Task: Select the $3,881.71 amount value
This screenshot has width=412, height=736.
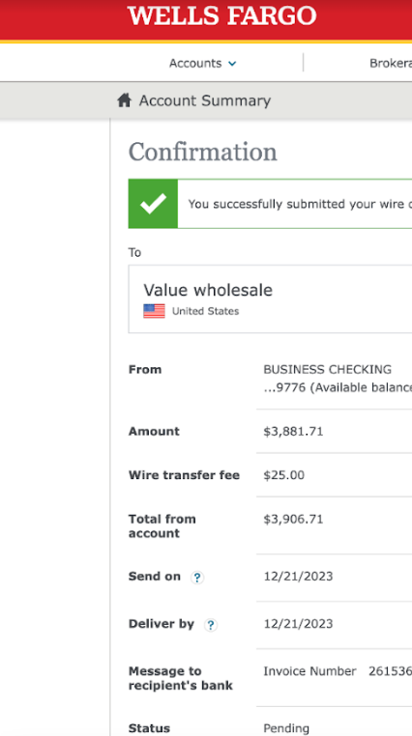Action: (x=293, y=432)
